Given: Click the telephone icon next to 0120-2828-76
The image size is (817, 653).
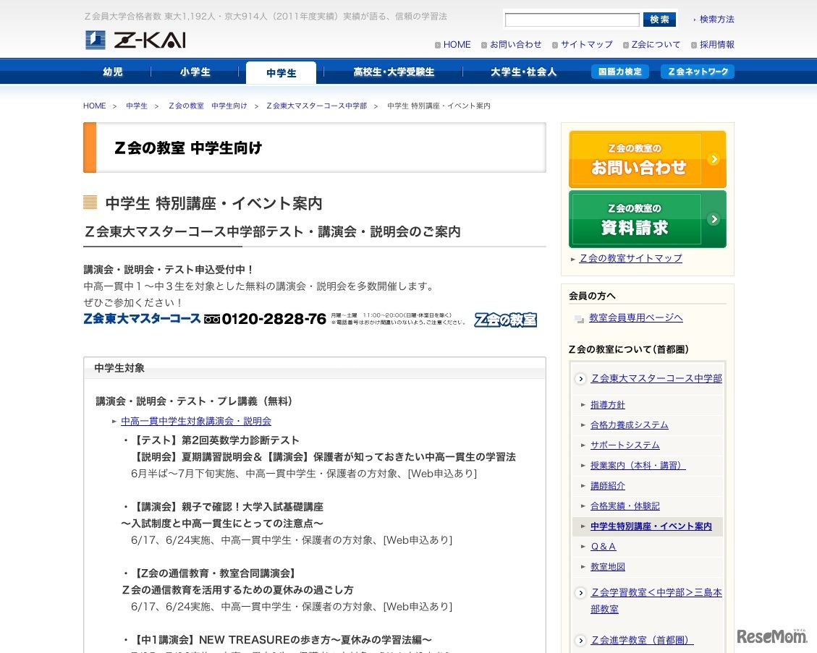Looking at the screenshot, I should pyautogui.click(x=212, y=319).
